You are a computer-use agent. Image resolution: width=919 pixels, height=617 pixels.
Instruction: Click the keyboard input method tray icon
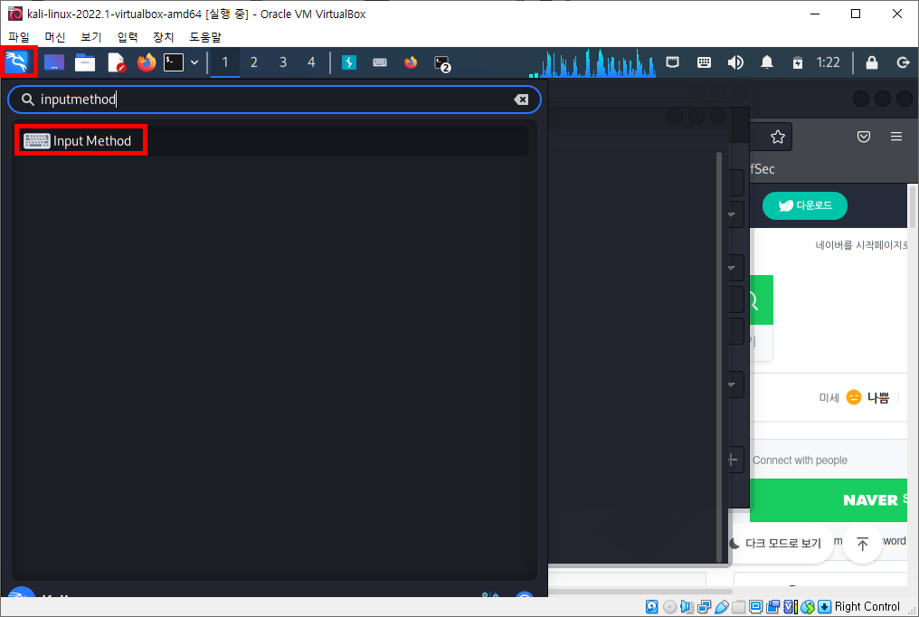click(x=704, y=62)
